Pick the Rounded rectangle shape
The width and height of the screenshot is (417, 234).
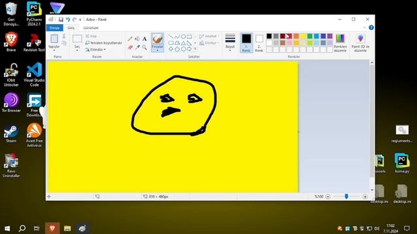click(171, 43)
